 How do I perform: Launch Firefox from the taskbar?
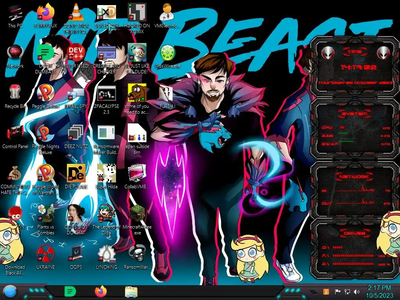pos(101,291)
